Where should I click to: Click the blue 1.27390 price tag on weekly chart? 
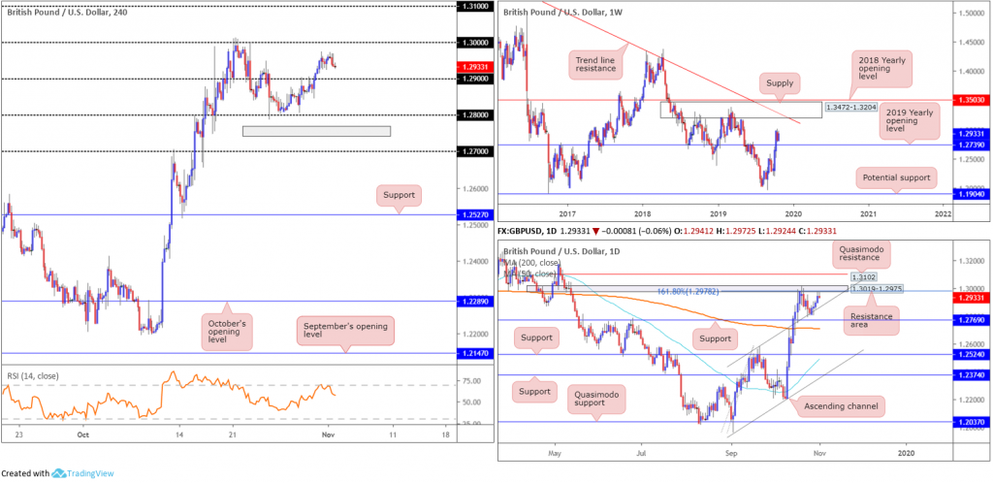(970, 145)
